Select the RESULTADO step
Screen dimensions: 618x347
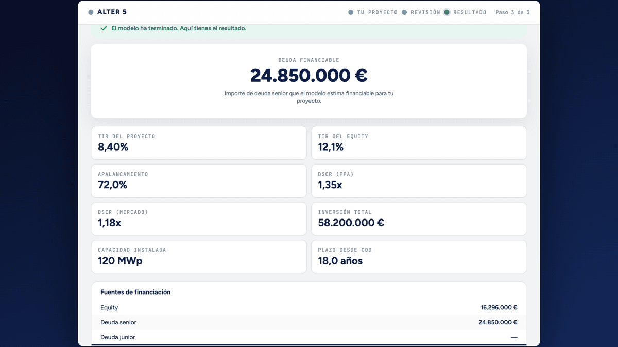click(470, 12)
